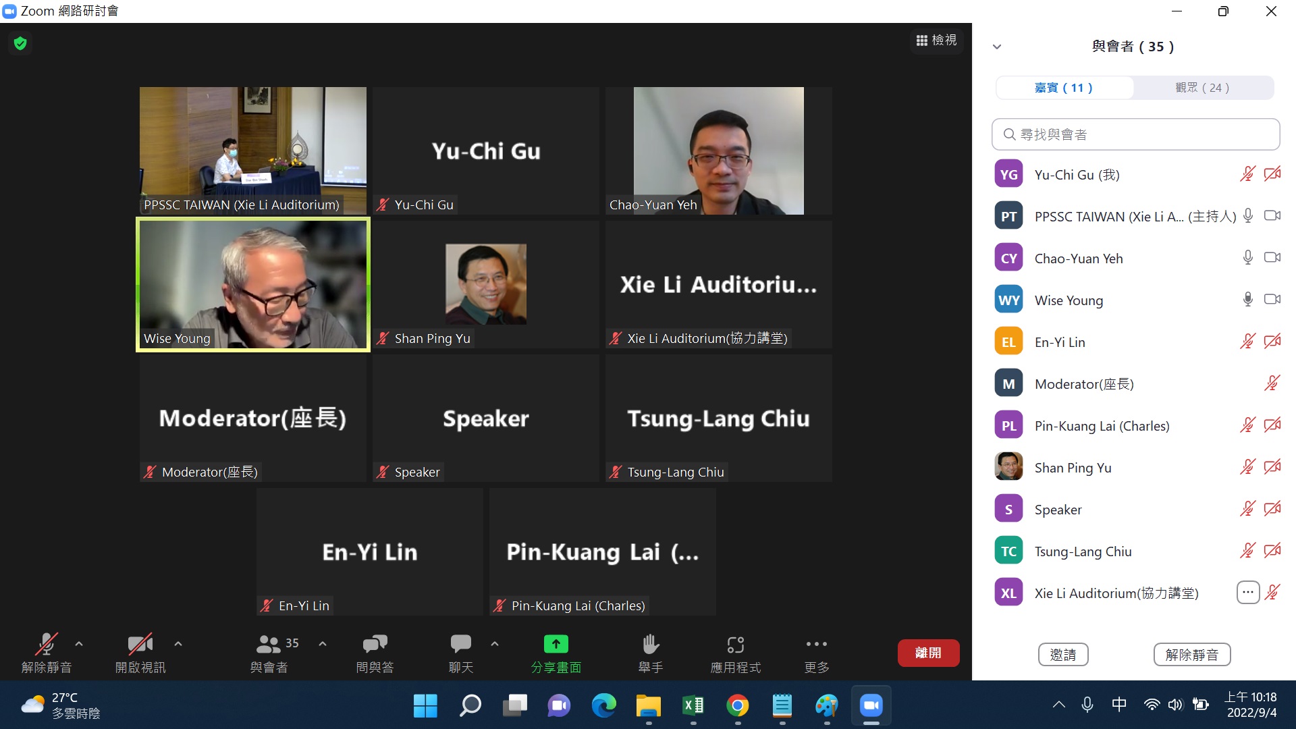
Task: Click muted mic icon for Speaker
Action: [x=1247, y=508]
